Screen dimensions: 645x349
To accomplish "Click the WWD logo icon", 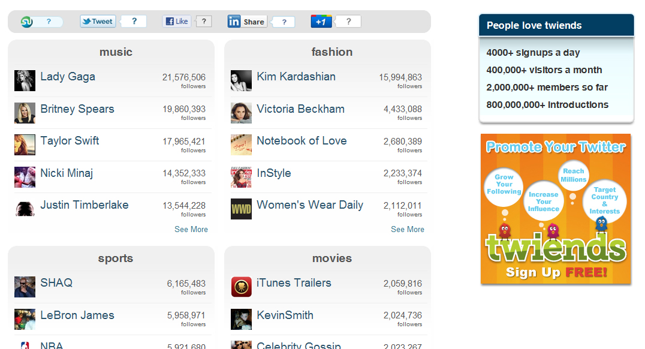I will [241, 209].
